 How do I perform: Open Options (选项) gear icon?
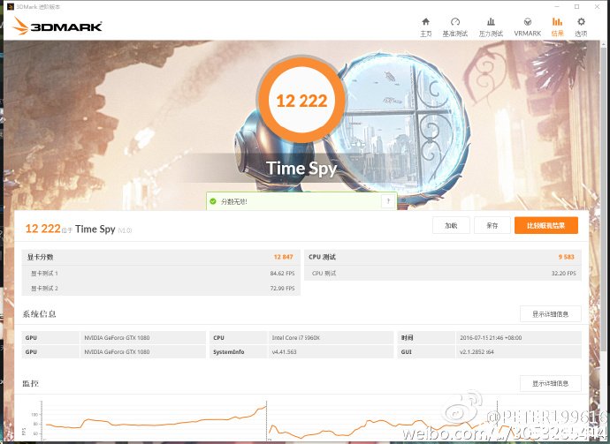click(x=581, y=22)
